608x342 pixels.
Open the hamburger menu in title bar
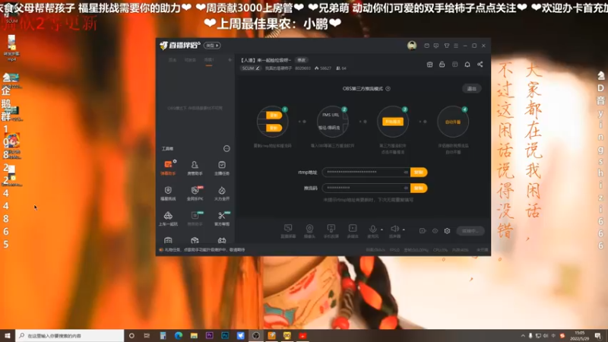(456, 46)
